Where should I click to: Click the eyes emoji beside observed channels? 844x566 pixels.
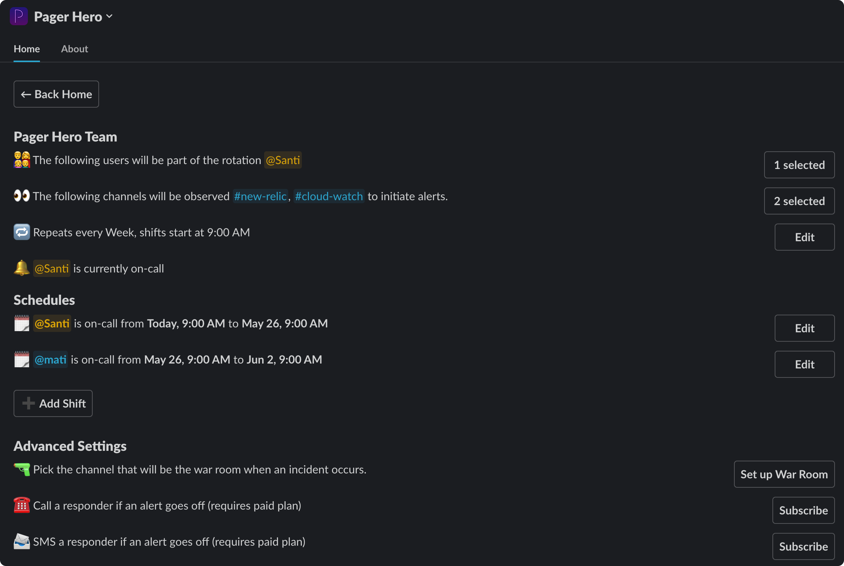click(22, 196)
